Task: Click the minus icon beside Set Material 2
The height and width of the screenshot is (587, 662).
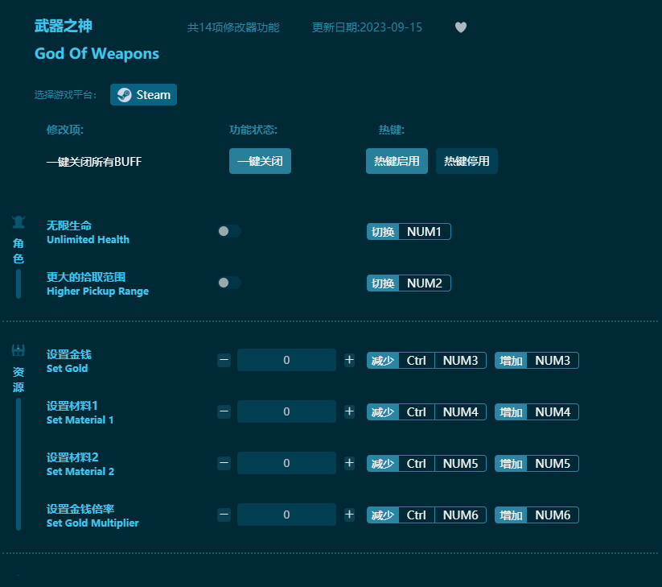Action: coord(224,463)
